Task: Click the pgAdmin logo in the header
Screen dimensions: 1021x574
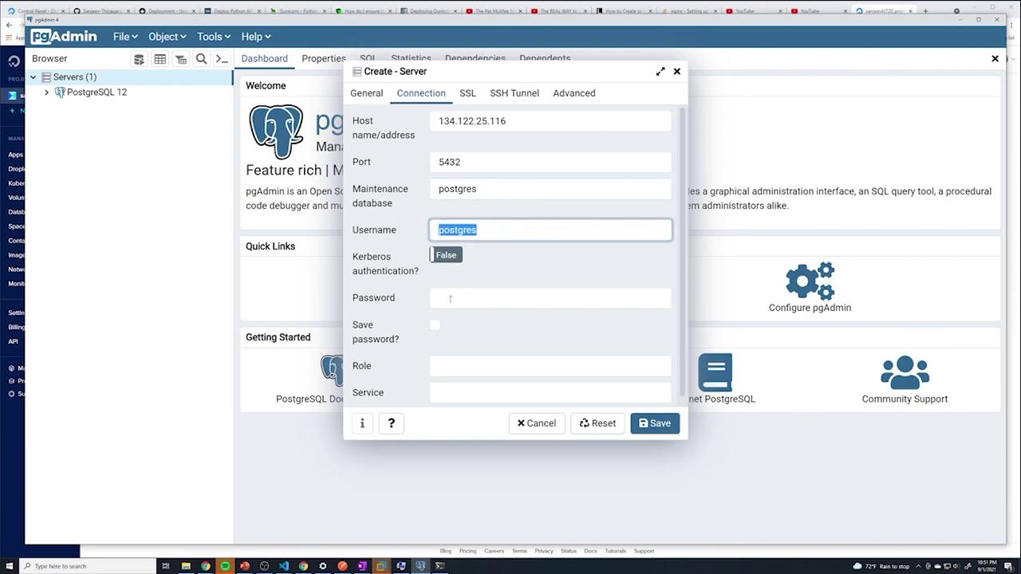Action: tap(64, 37)
